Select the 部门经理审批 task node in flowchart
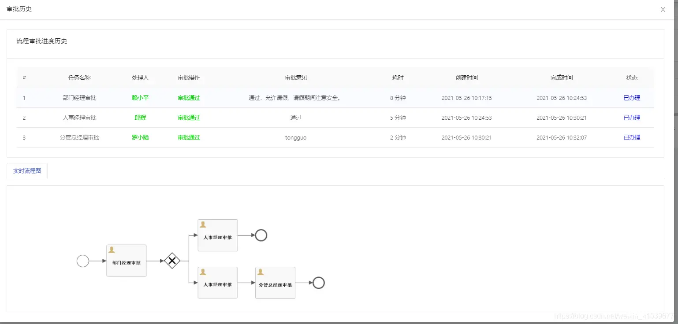 coord(127,261)
